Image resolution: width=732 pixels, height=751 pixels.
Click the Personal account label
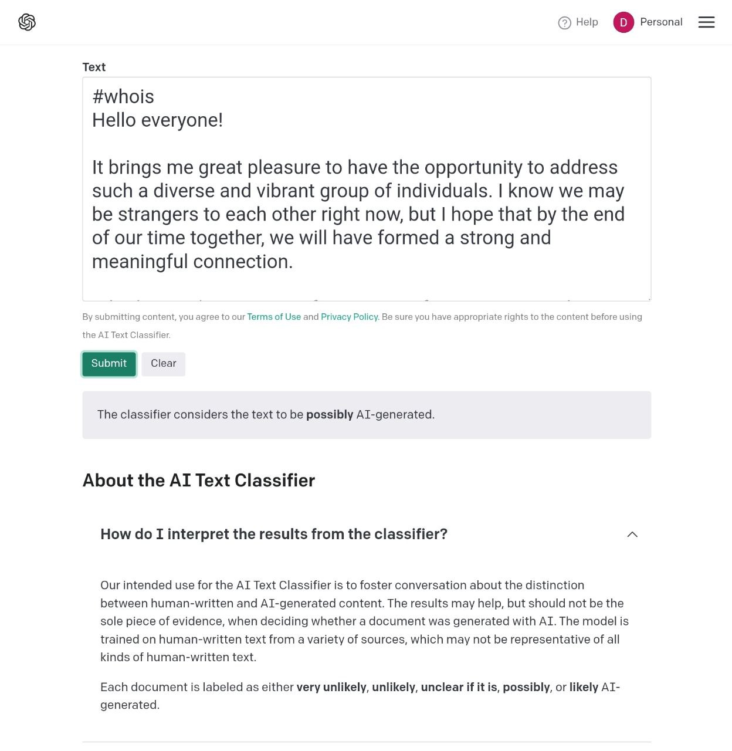pos(661,22)
